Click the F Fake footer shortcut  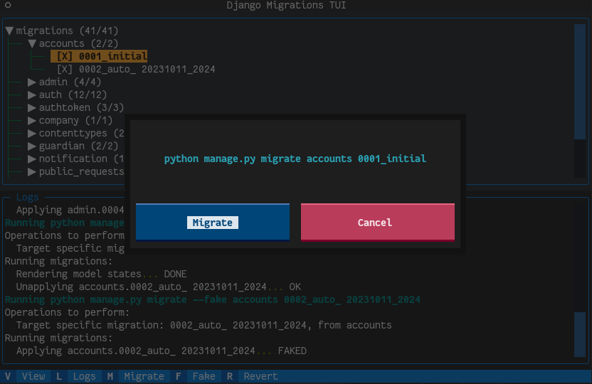coord(196,376)
